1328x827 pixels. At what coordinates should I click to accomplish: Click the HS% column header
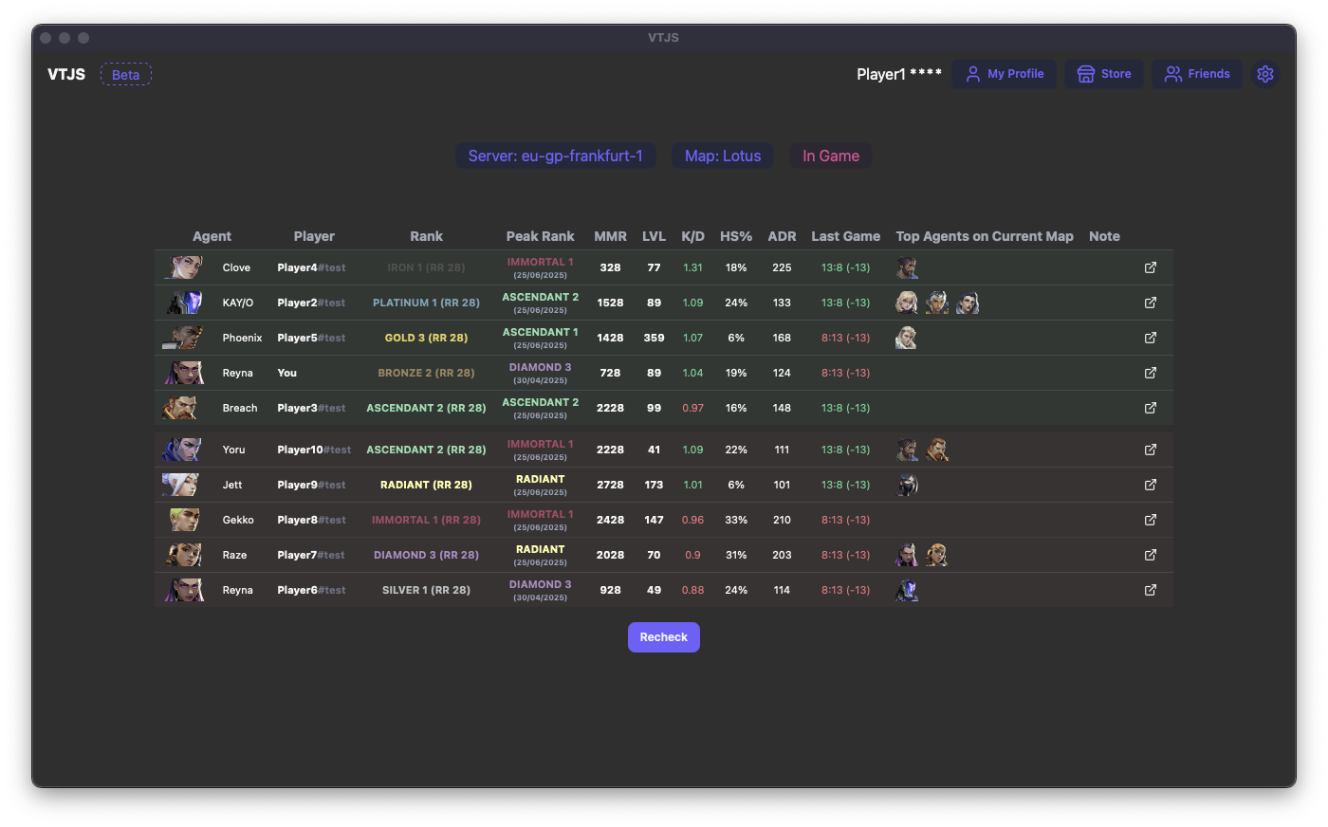[x=736, y=236]
